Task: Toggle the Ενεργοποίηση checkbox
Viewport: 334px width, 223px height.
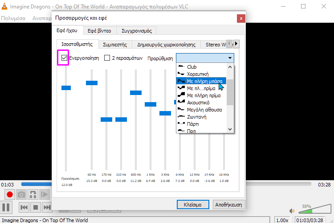Action: pyautogui.click(x=64, y=58)
